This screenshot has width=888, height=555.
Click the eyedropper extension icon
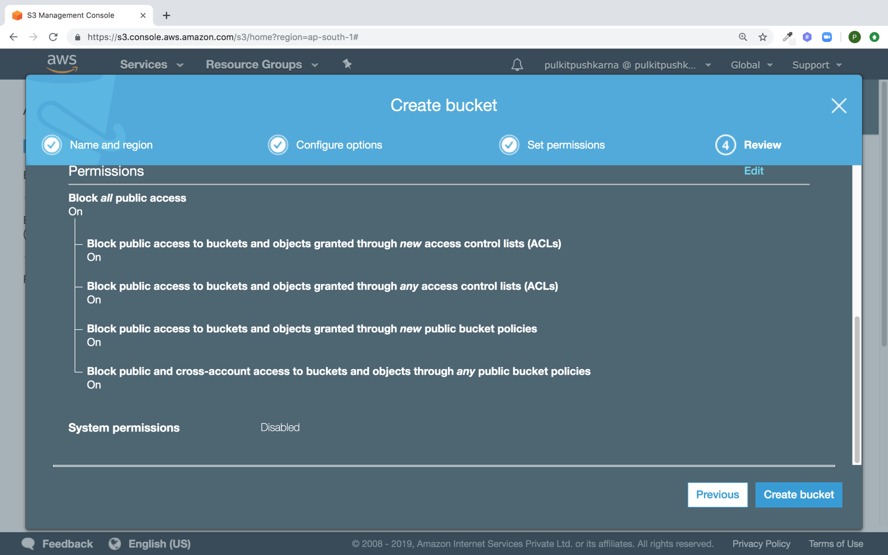pos(787,37)
